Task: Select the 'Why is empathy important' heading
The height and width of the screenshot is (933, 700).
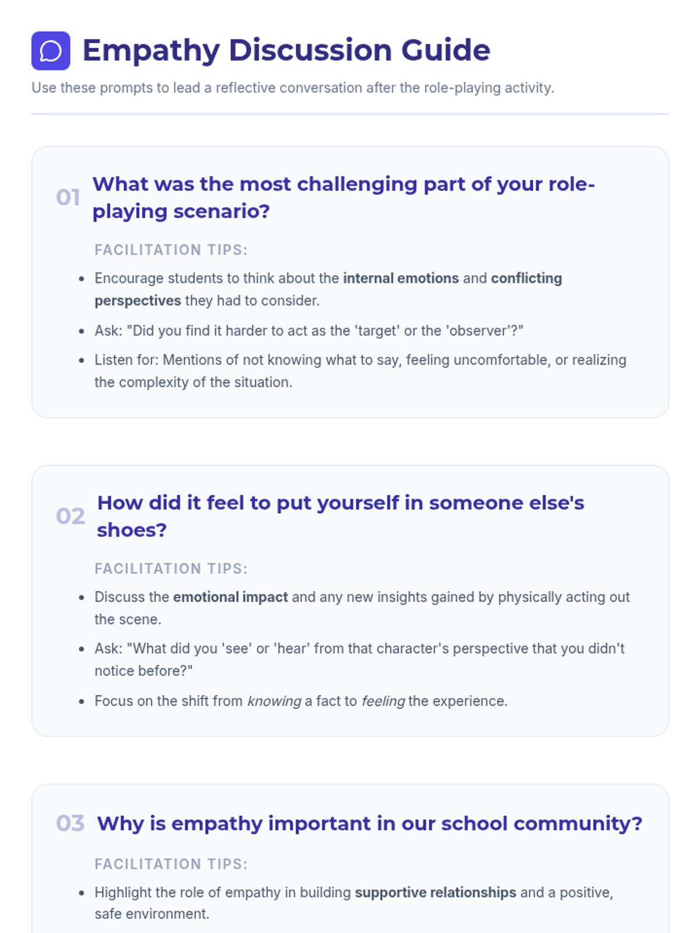Action: pyautogui.click(x=369, y=823)
